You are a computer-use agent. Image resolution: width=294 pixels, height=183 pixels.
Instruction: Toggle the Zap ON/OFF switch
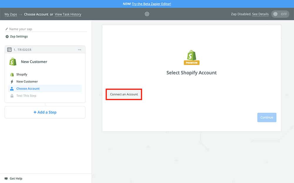pos(280,14)
